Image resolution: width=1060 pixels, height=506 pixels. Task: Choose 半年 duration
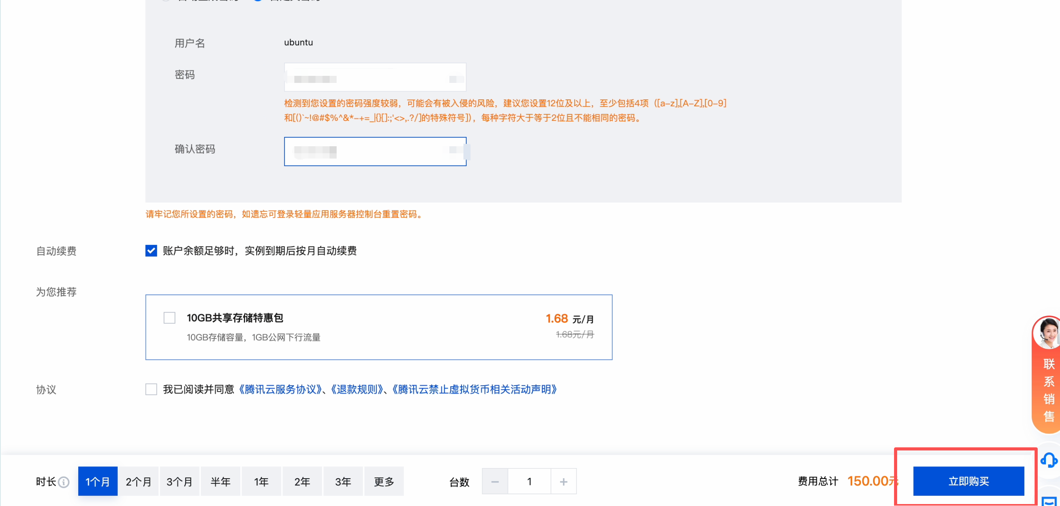[x=220, y=481]
